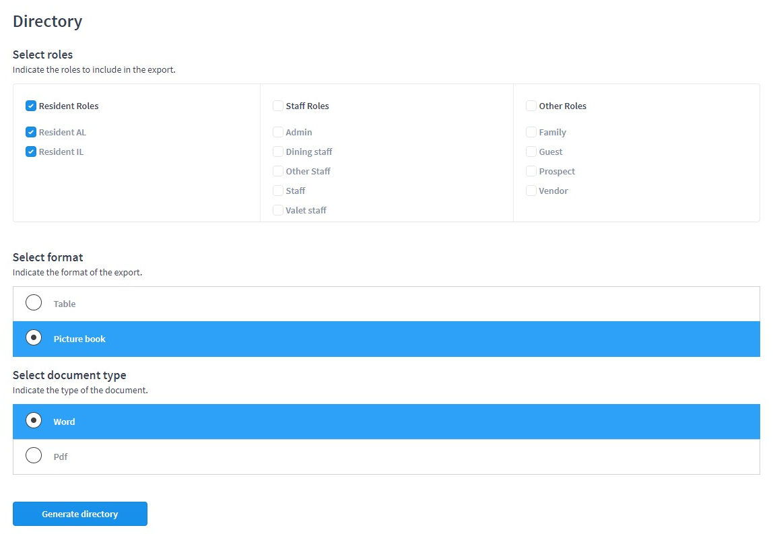Image resolution: width=773 pixels, height=534 pixels.
Task: Check the Guest role checkbox
Action: tap(531, 152)
